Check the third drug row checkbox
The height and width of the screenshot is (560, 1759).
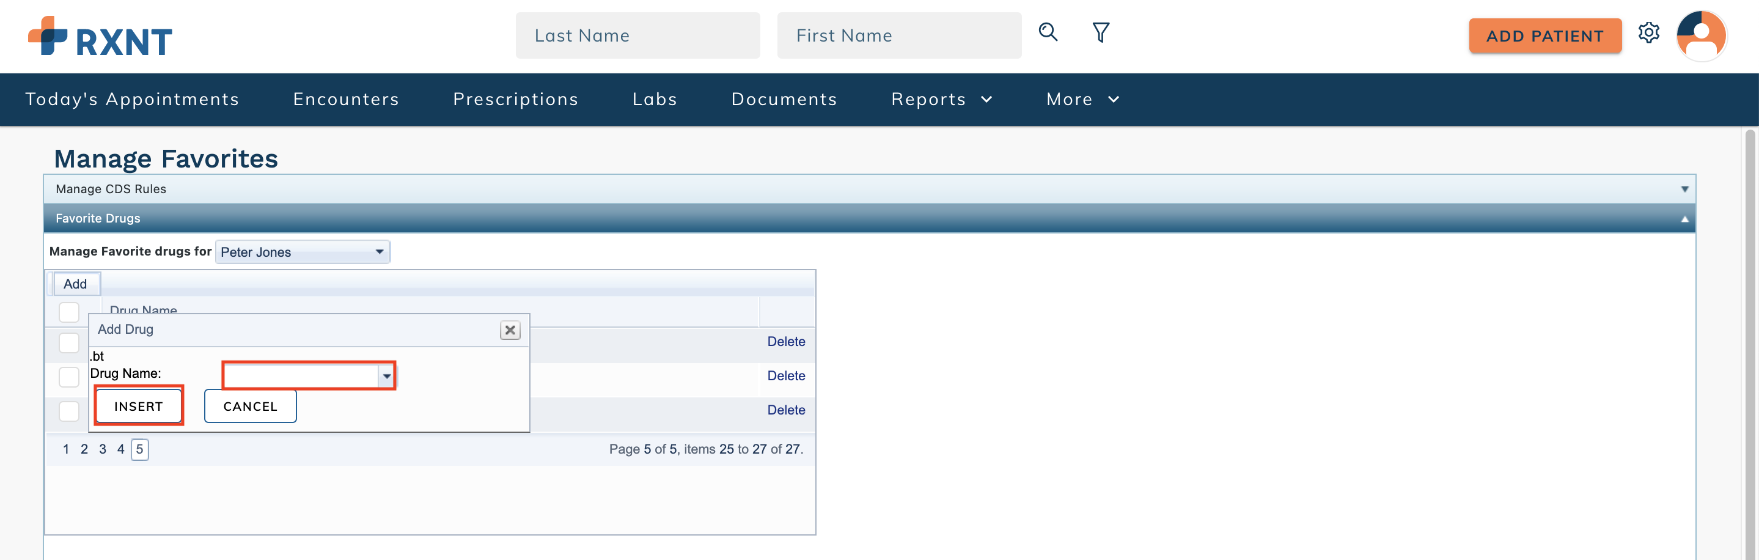coord(69,411)
